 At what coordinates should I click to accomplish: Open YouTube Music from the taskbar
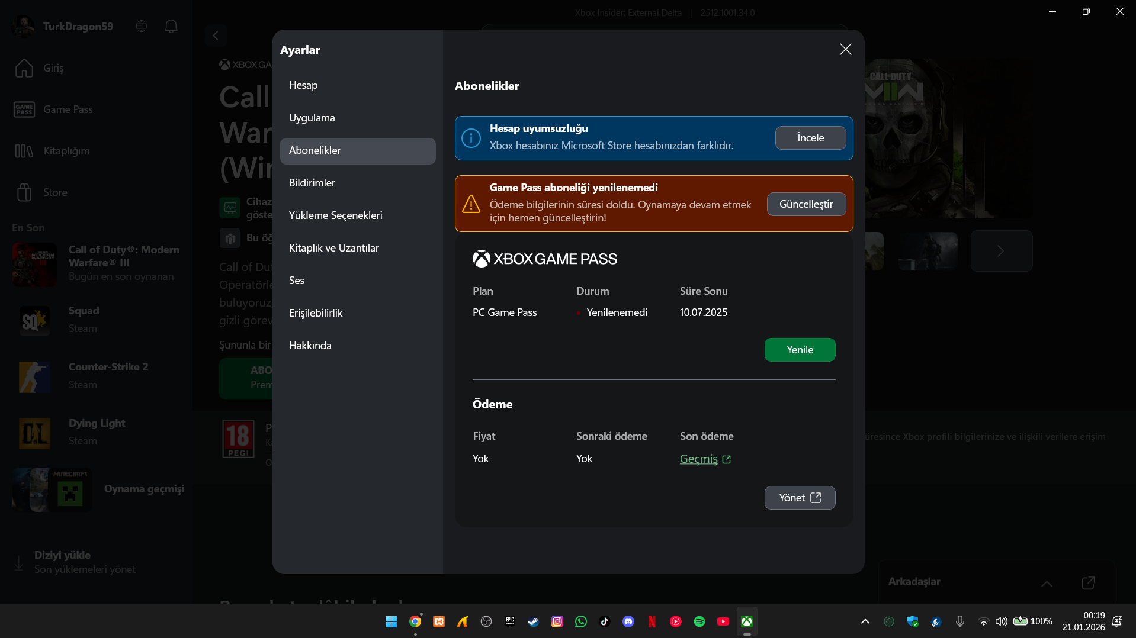[x=676, y=621]
